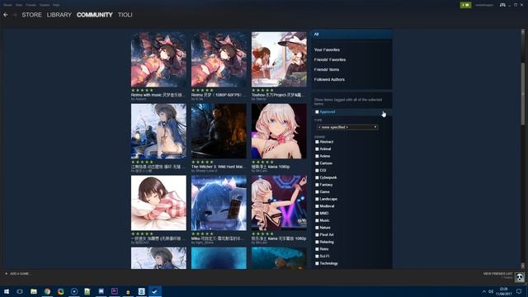528x297 pixels.
Task: Check the Abstract genre filter
Action: [317, 142]
